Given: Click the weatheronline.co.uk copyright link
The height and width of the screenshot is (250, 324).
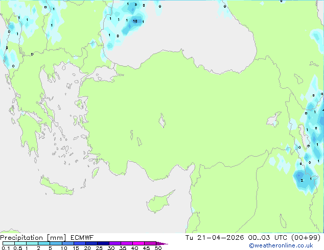Looking at the screenshot, I should [281, 245].
